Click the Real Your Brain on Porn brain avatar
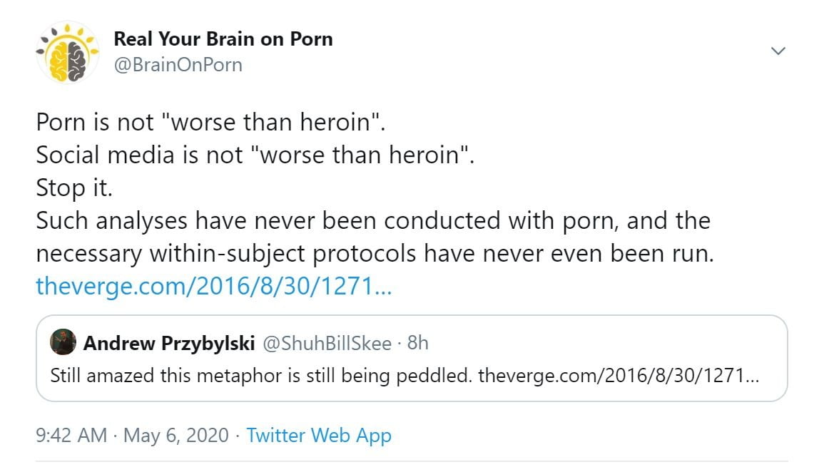The width and height of the screenshot is (819, 472). point(68,53)
